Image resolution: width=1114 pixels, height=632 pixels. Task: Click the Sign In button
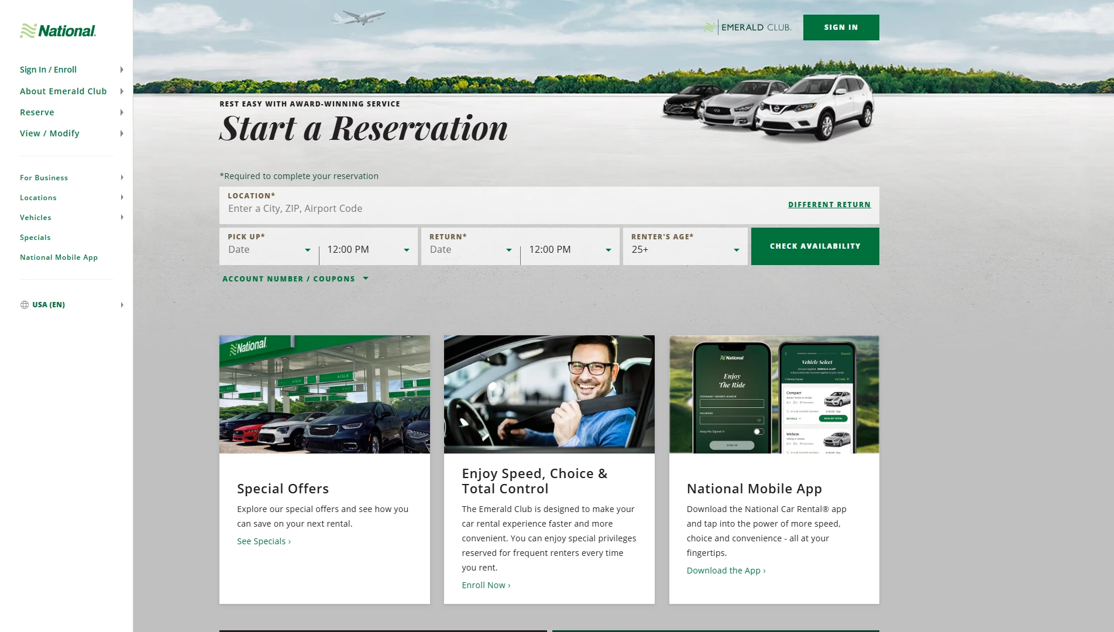[841, 28]
